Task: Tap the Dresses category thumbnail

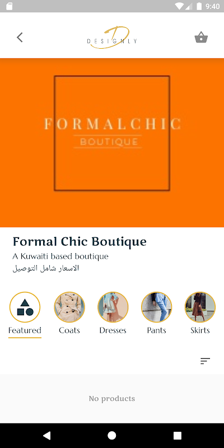Action: [113, 307]
